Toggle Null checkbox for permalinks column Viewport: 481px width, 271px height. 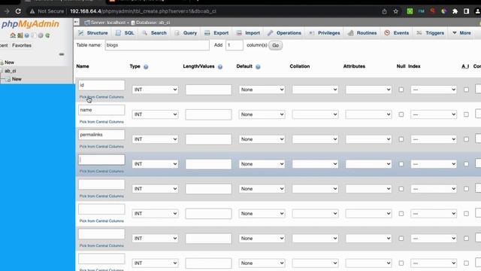[401, 139]
